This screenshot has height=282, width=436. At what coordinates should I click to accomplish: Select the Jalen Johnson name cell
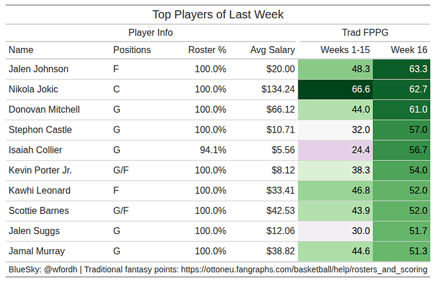click(39, 69)
